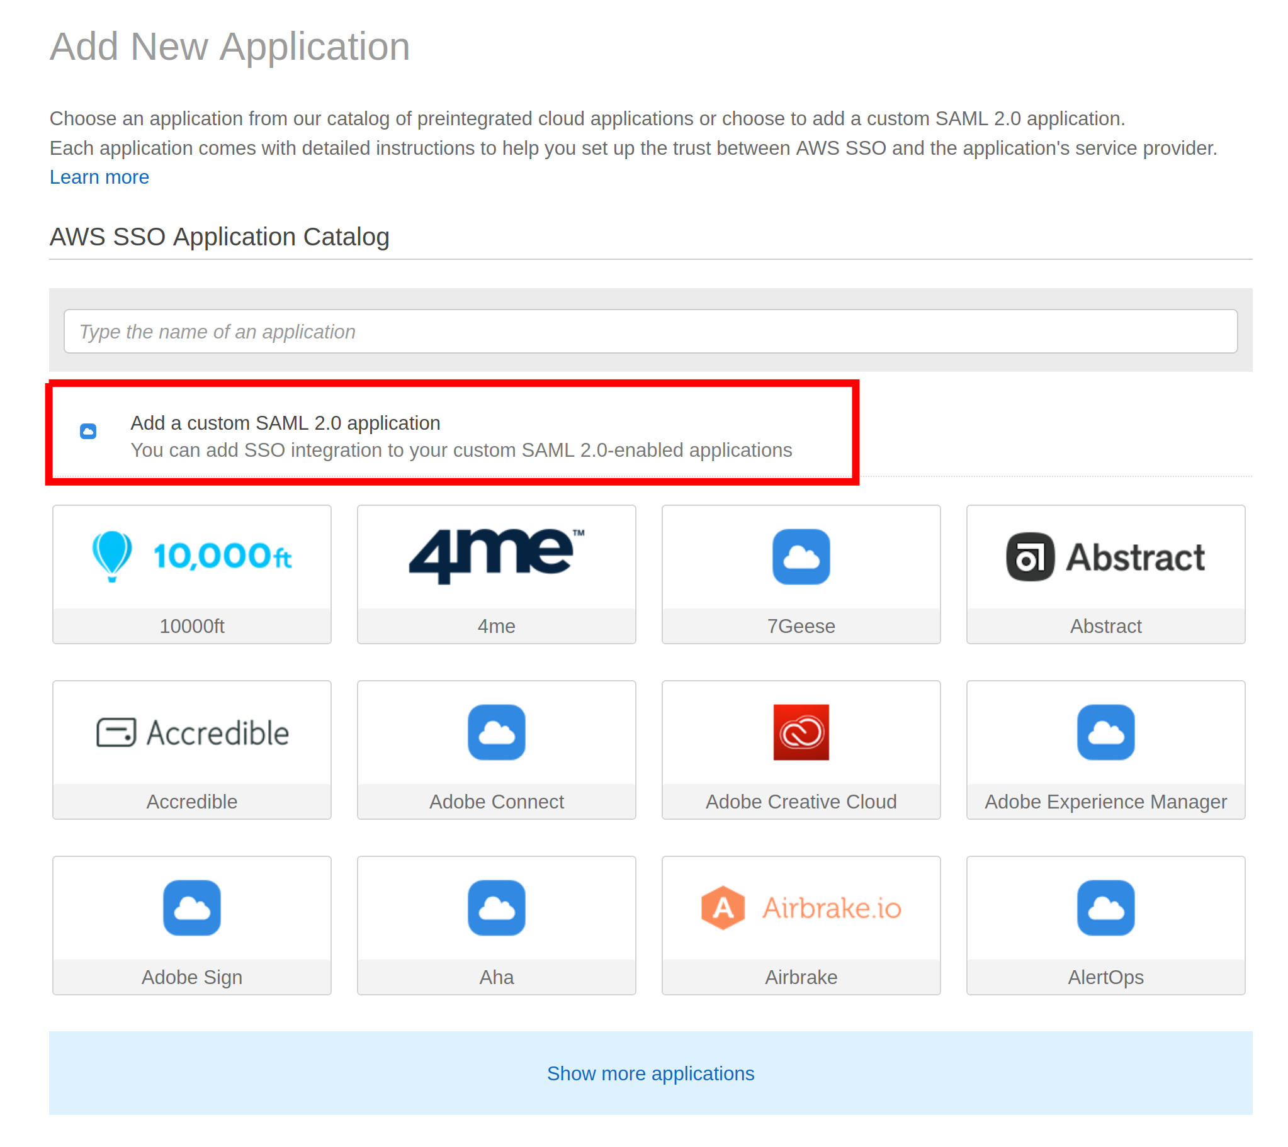Image resolution: width=1288 pixels, height=1147 pixels.
Task: Click the Adobe Creative Cloud red icon
Action: tap(801, 732)
